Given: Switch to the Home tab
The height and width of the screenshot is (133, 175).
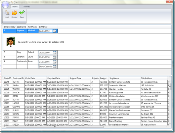Looking at the screenshot, I should pyautogui.click(x=15, y=7).
